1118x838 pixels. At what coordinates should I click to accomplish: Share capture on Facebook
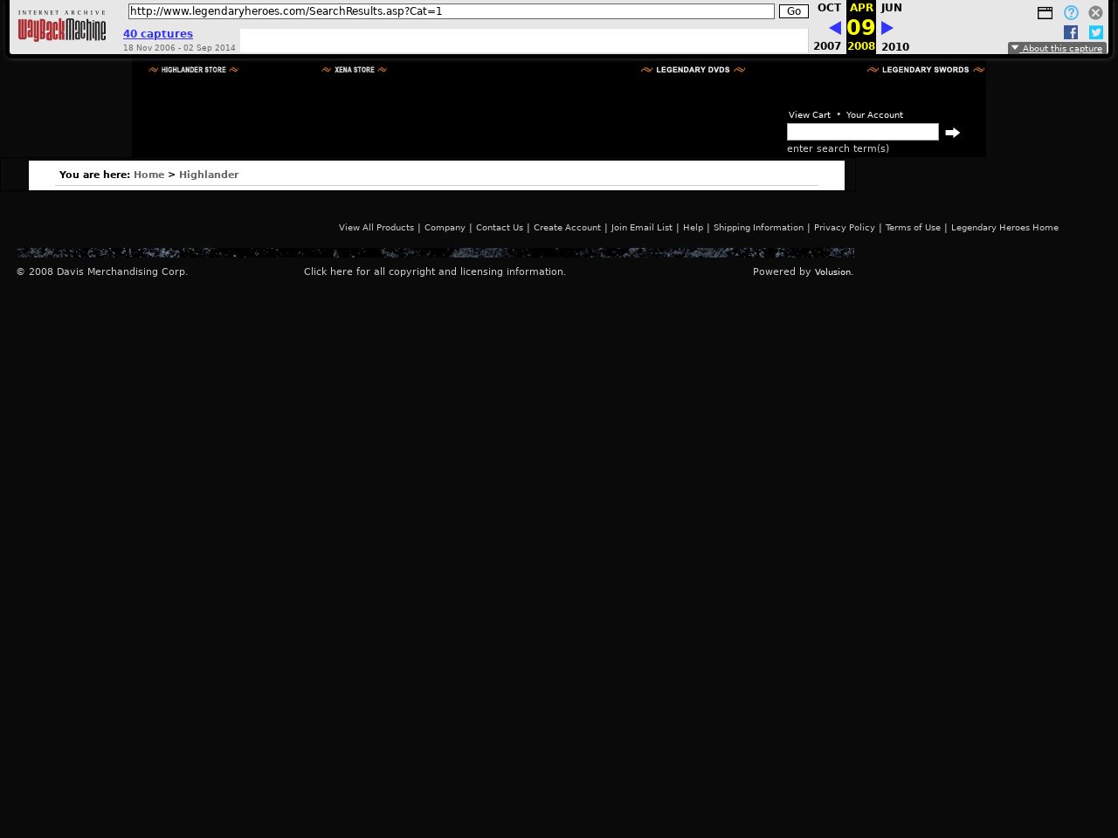coord(1070,32)
